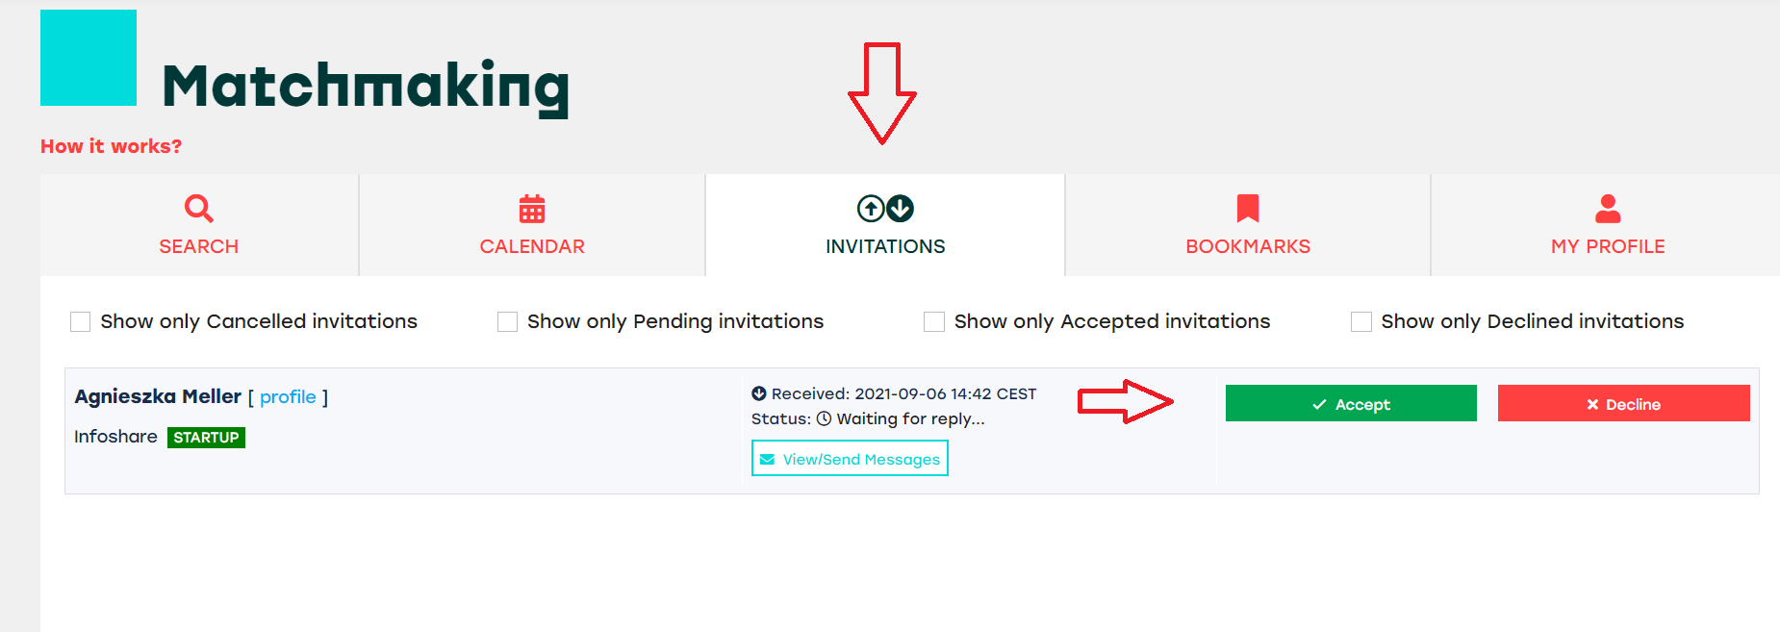1780x632 pixels.
Task: Enable Show only Cancelled invitations checkbox
Action: pos(80,321)
